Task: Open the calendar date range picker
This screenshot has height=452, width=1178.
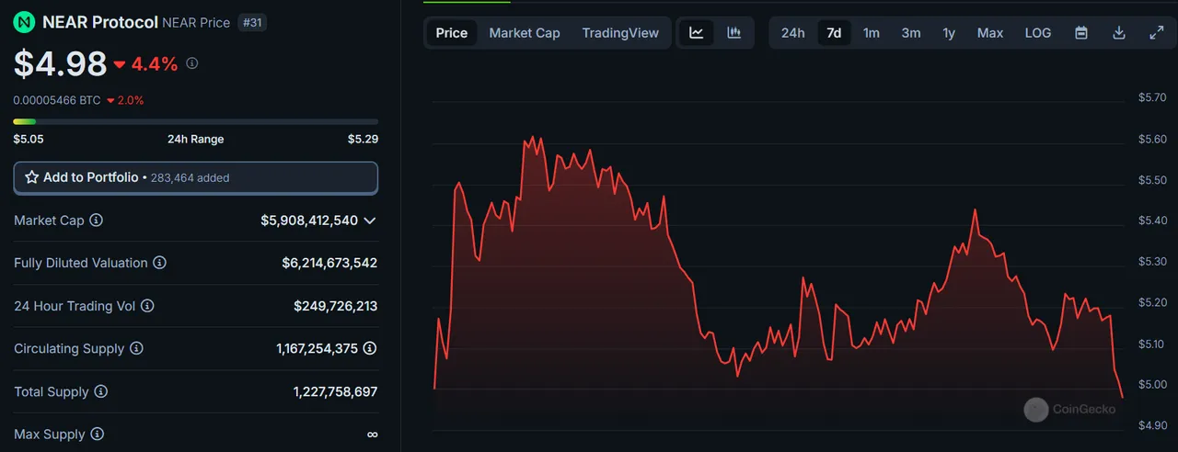Action: tap(1081, 33)
